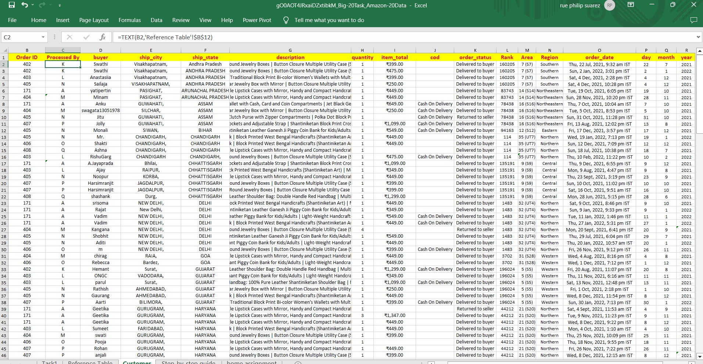703x364 pixels.
Task: Switch to the Power Pivot tab
Action: pyautogui.click(x=257, y=20)
